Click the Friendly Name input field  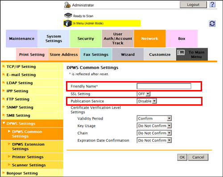(164, 86)
